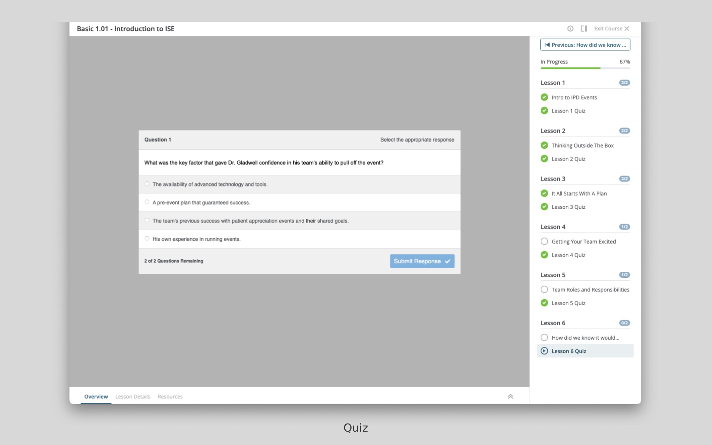Click the course info circle icon

tap(570, 29)
